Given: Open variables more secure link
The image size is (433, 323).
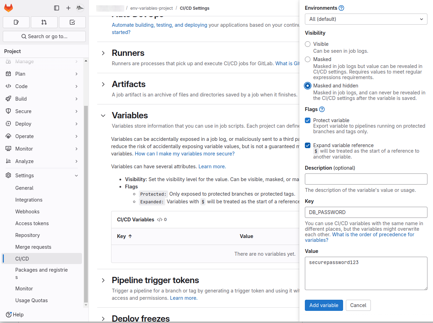Looking at the screenshot, I should [x=185, y=153].
